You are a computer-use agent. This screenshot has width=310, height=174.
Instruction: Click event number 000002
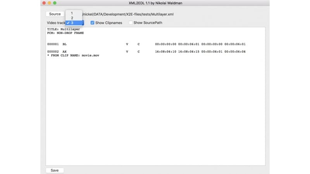pos(53,52)
